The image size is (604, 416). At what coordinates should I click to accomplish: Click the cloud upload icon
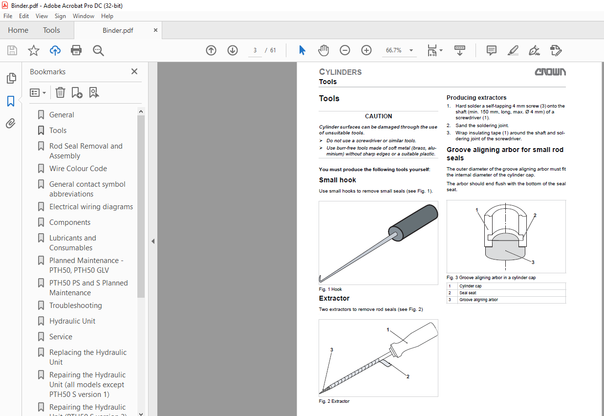tap(55, 50)
